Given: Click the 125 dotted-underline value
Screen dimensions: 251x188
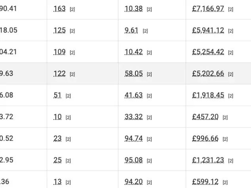Looking at the screenshot, I should tap(59, 30).
